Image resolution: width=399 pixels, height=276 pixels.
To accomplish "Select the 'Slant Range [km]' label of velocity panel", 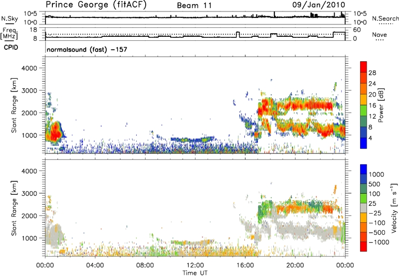I will pos(14,208).
